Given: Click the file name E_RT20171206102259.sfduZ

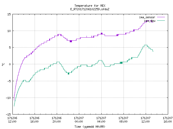Looking at the screenshot, I should click(x=90, y=9).
